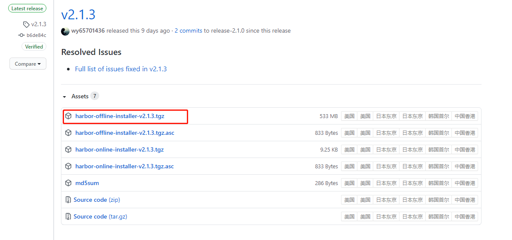This screenshot has width=512, height=240.
Task: Click 中国香港 mirror for harbor-online-installer-v2.1.3.tgz.asc
Action: coord(465,166)
